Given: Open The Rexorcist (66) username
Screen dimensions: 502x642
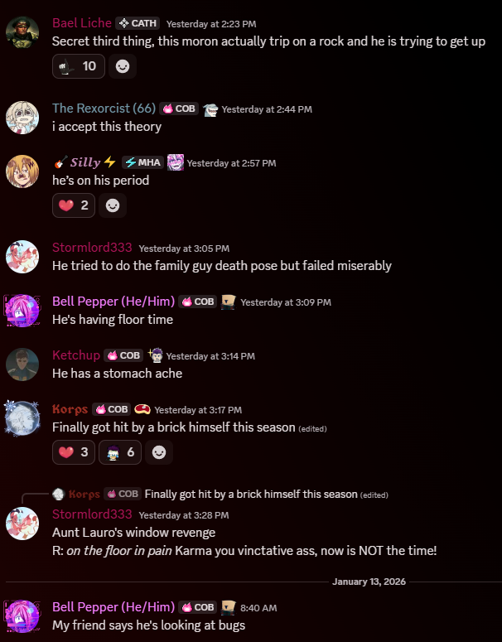Looking at the screenshot, I should coord(104,109).
